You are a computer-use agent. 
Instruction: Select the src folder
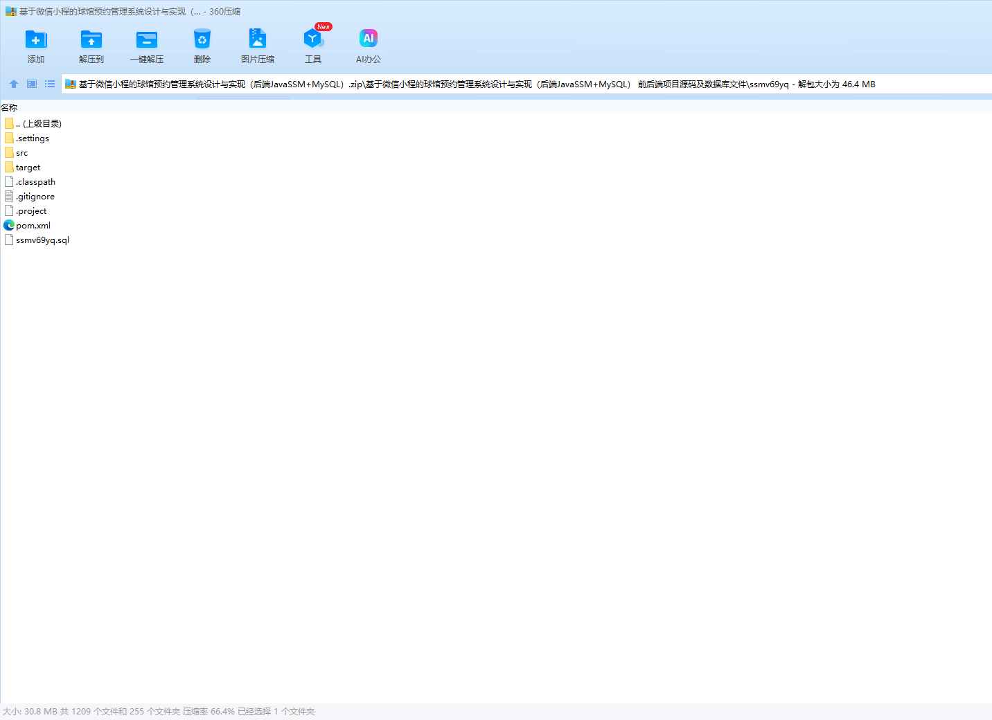click(16, 152)
